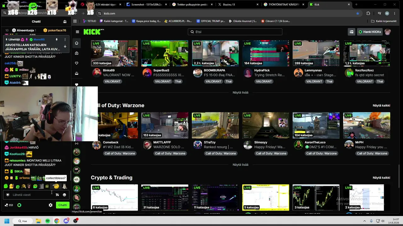Click the chat identity shield icon
This screenshot has width=403, height=226.
tap(8, 195)
